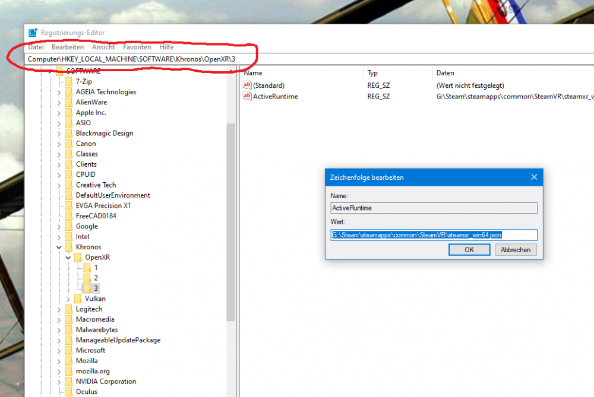Click the DefaultUserEnvironment folder icon
This screenshot has width=594, height=397.
point(68,195)
